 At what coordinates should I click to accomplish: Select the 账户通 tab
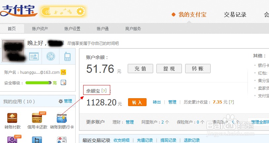click(x=103, y=29)
